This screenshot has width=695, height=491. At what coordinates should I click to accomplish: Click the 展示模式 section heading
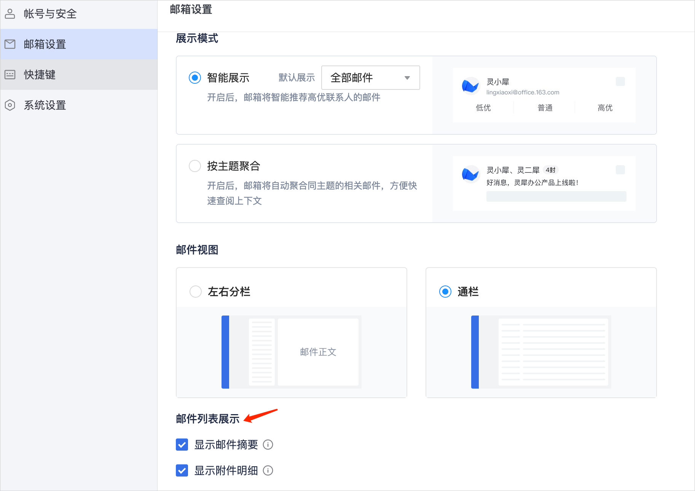(197, 38)
